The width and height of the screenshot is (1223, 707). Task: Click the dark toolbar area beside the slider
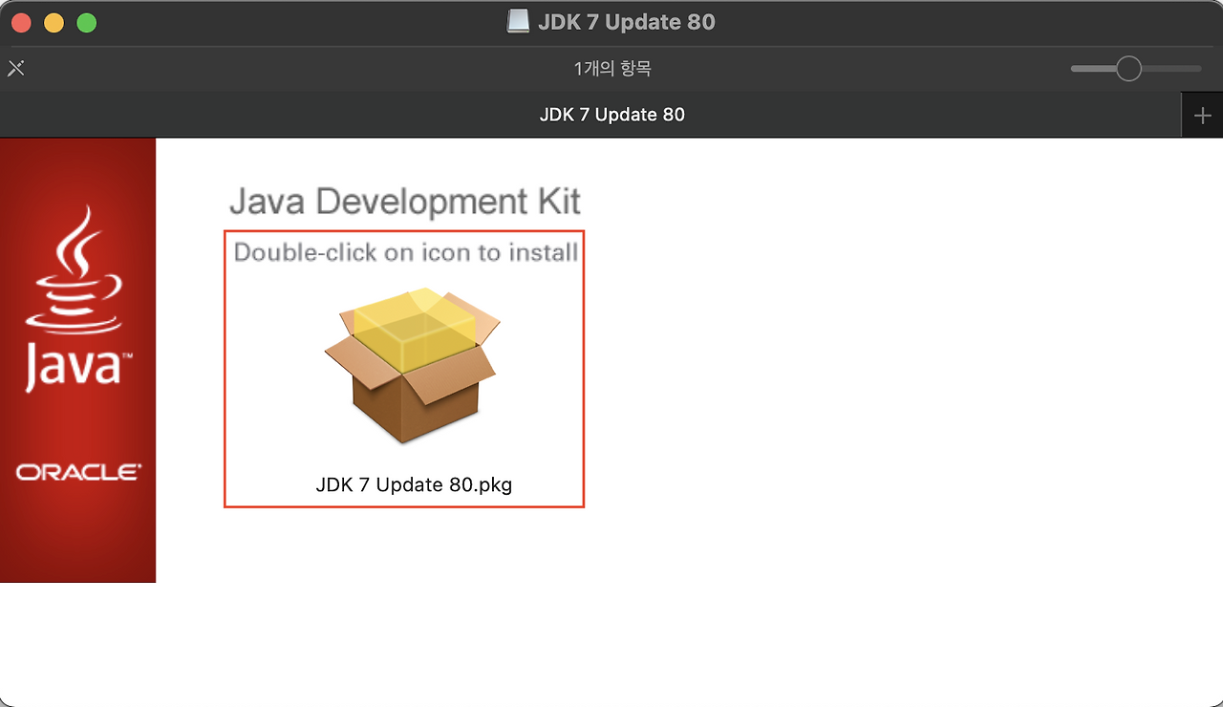(x=908, y=68)
